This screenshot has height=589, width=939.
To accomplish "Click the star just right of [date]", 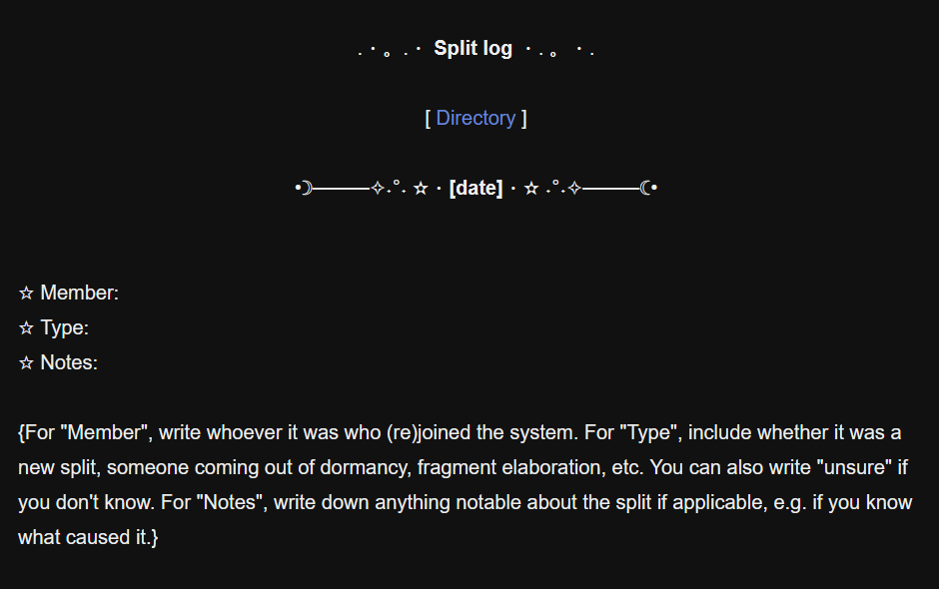I will coord(531,188).
